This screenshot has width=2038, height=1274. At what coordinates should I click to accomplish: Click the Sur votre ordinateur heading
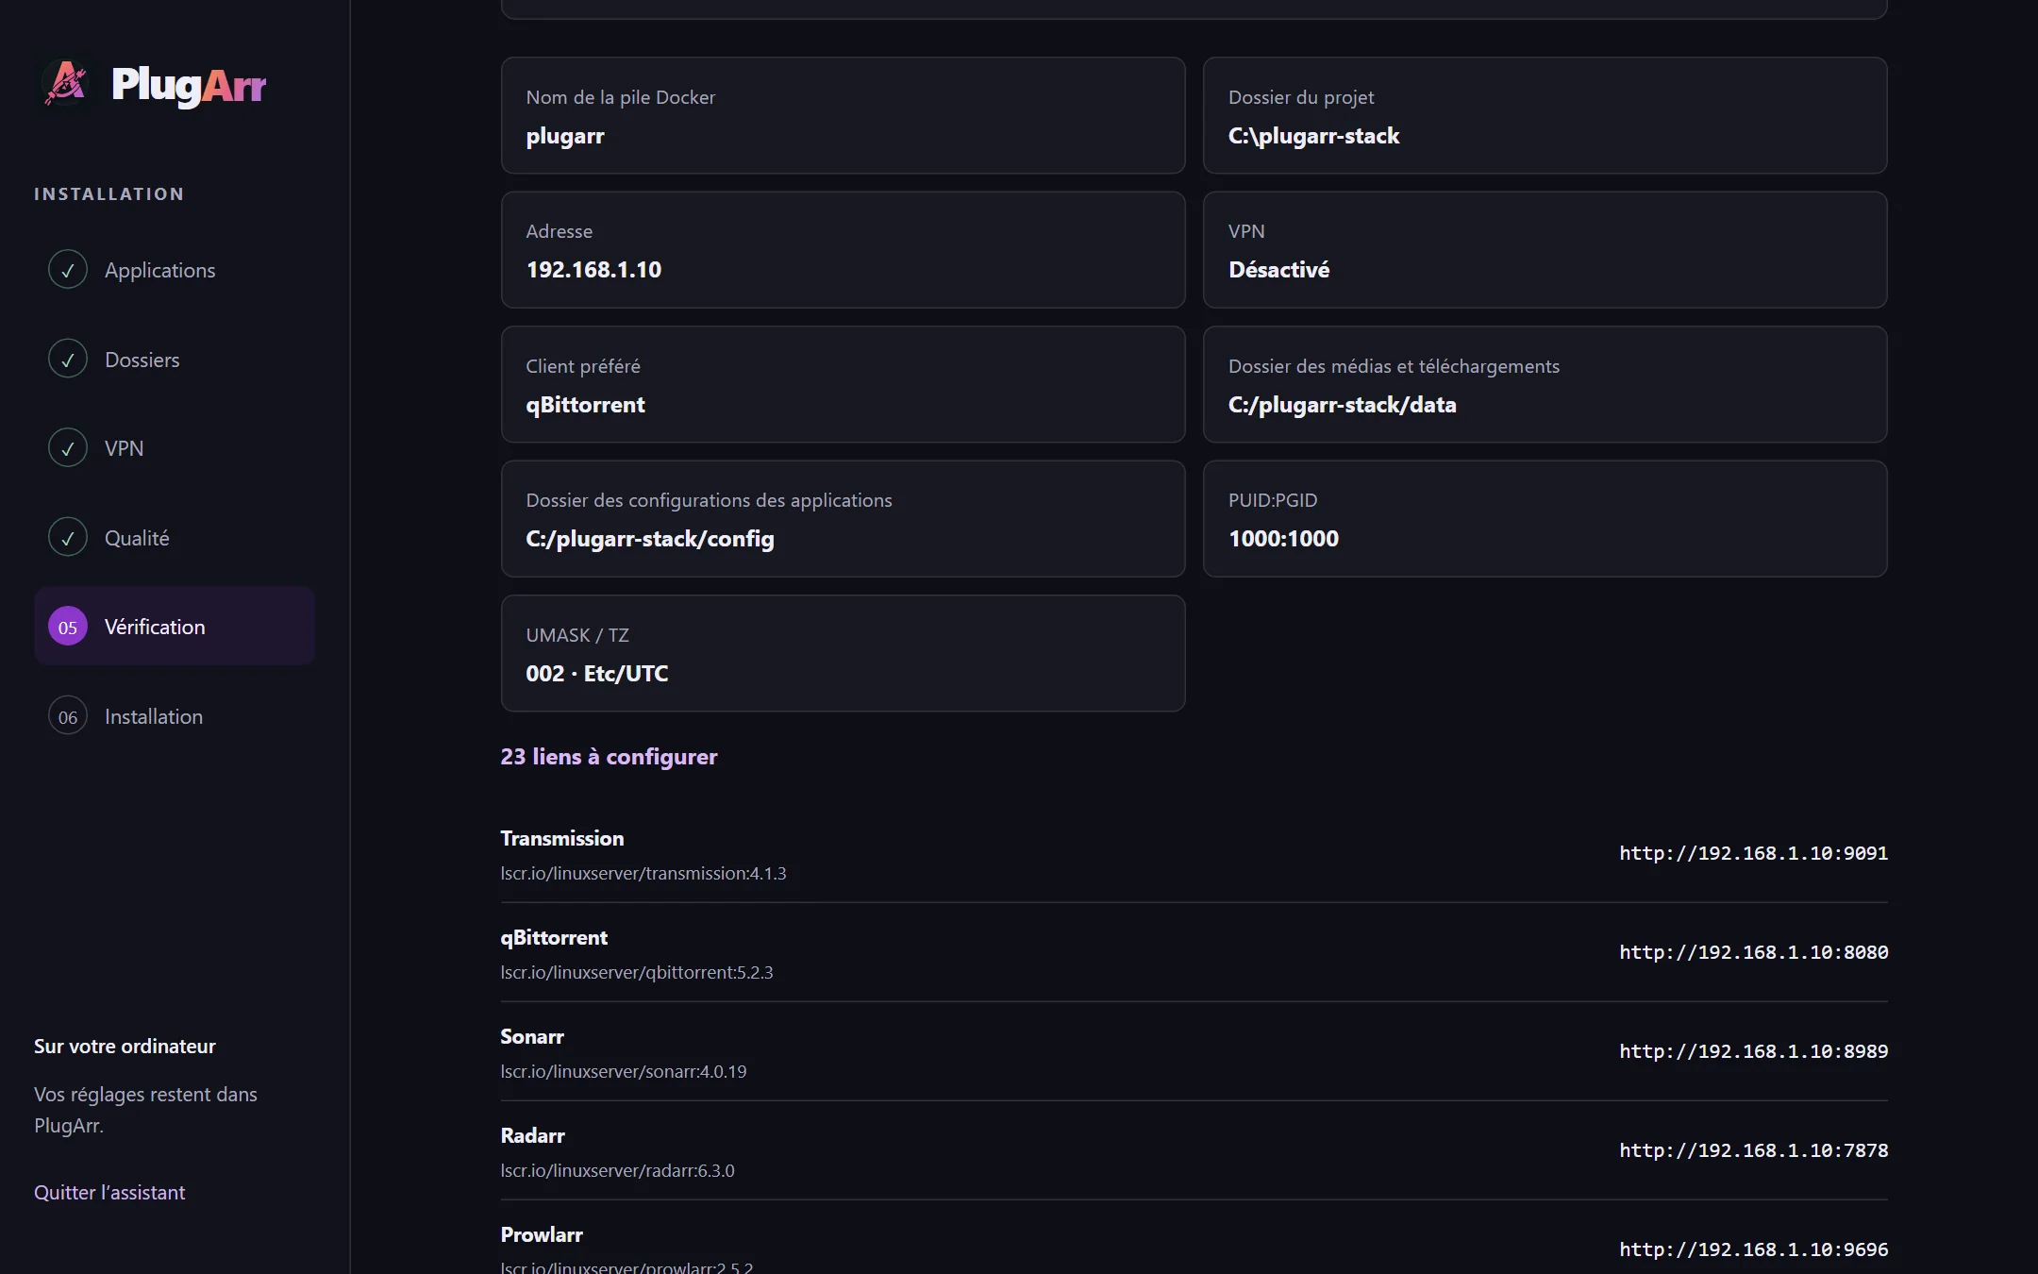pyautogui.click(x=125, y=1046)
